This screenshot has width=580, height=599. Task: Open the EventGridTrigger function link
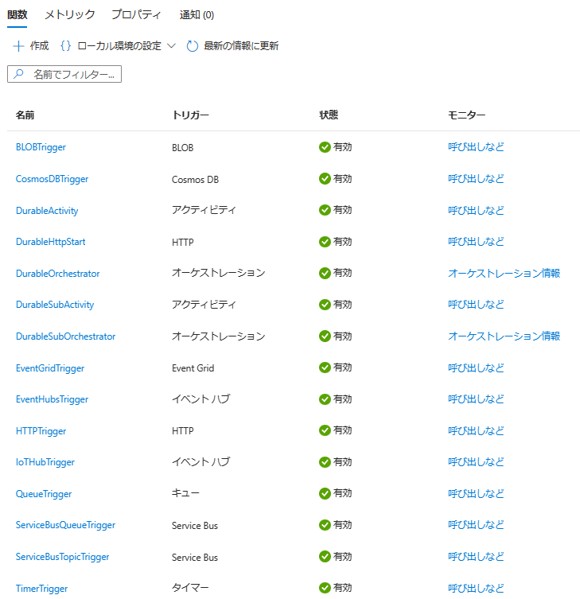point(50,368)
